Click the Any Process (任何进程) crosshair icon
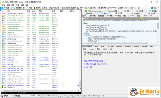The height and width of the screenshot is (98, 161). 63,8
